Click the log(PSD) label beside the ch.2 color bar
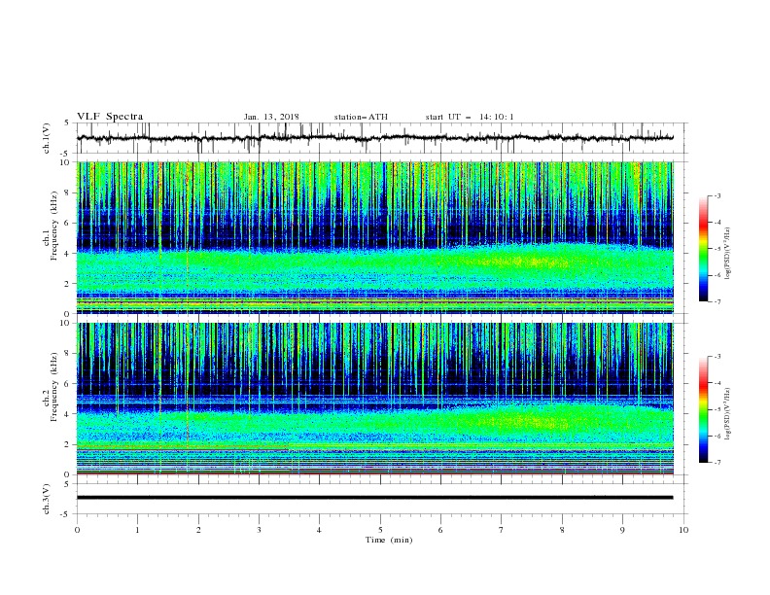 [x=727, y=413]
